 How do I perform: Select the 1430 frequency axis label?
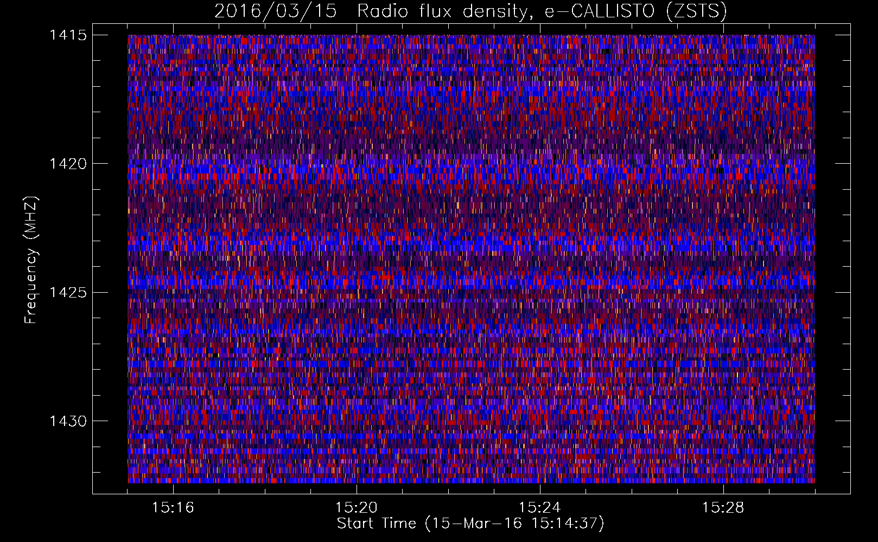click(68, 421)
